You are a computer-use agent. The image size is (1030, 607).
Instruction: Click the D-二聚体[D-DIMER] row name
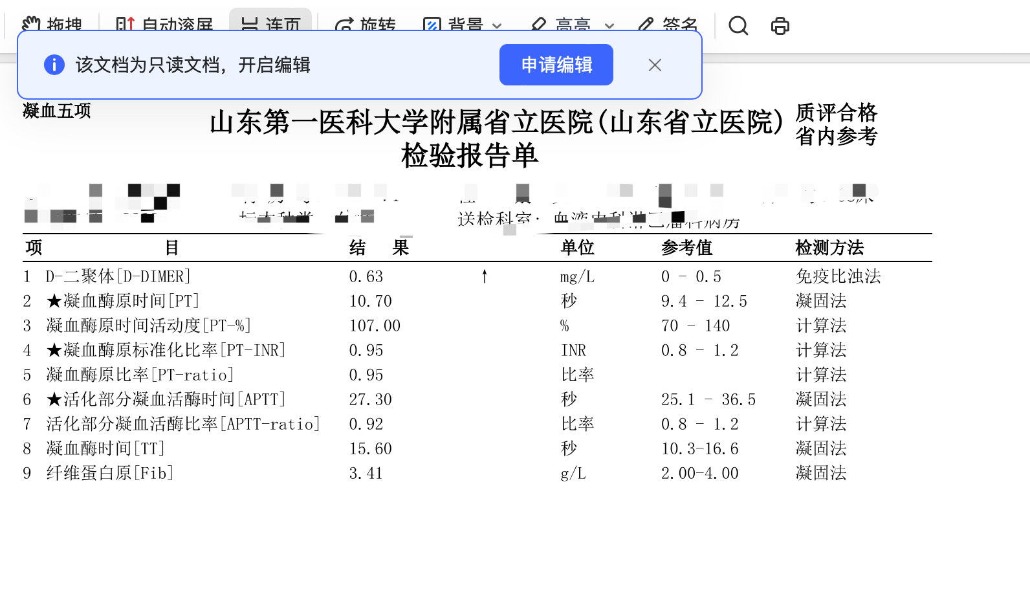tap(118, 276)
